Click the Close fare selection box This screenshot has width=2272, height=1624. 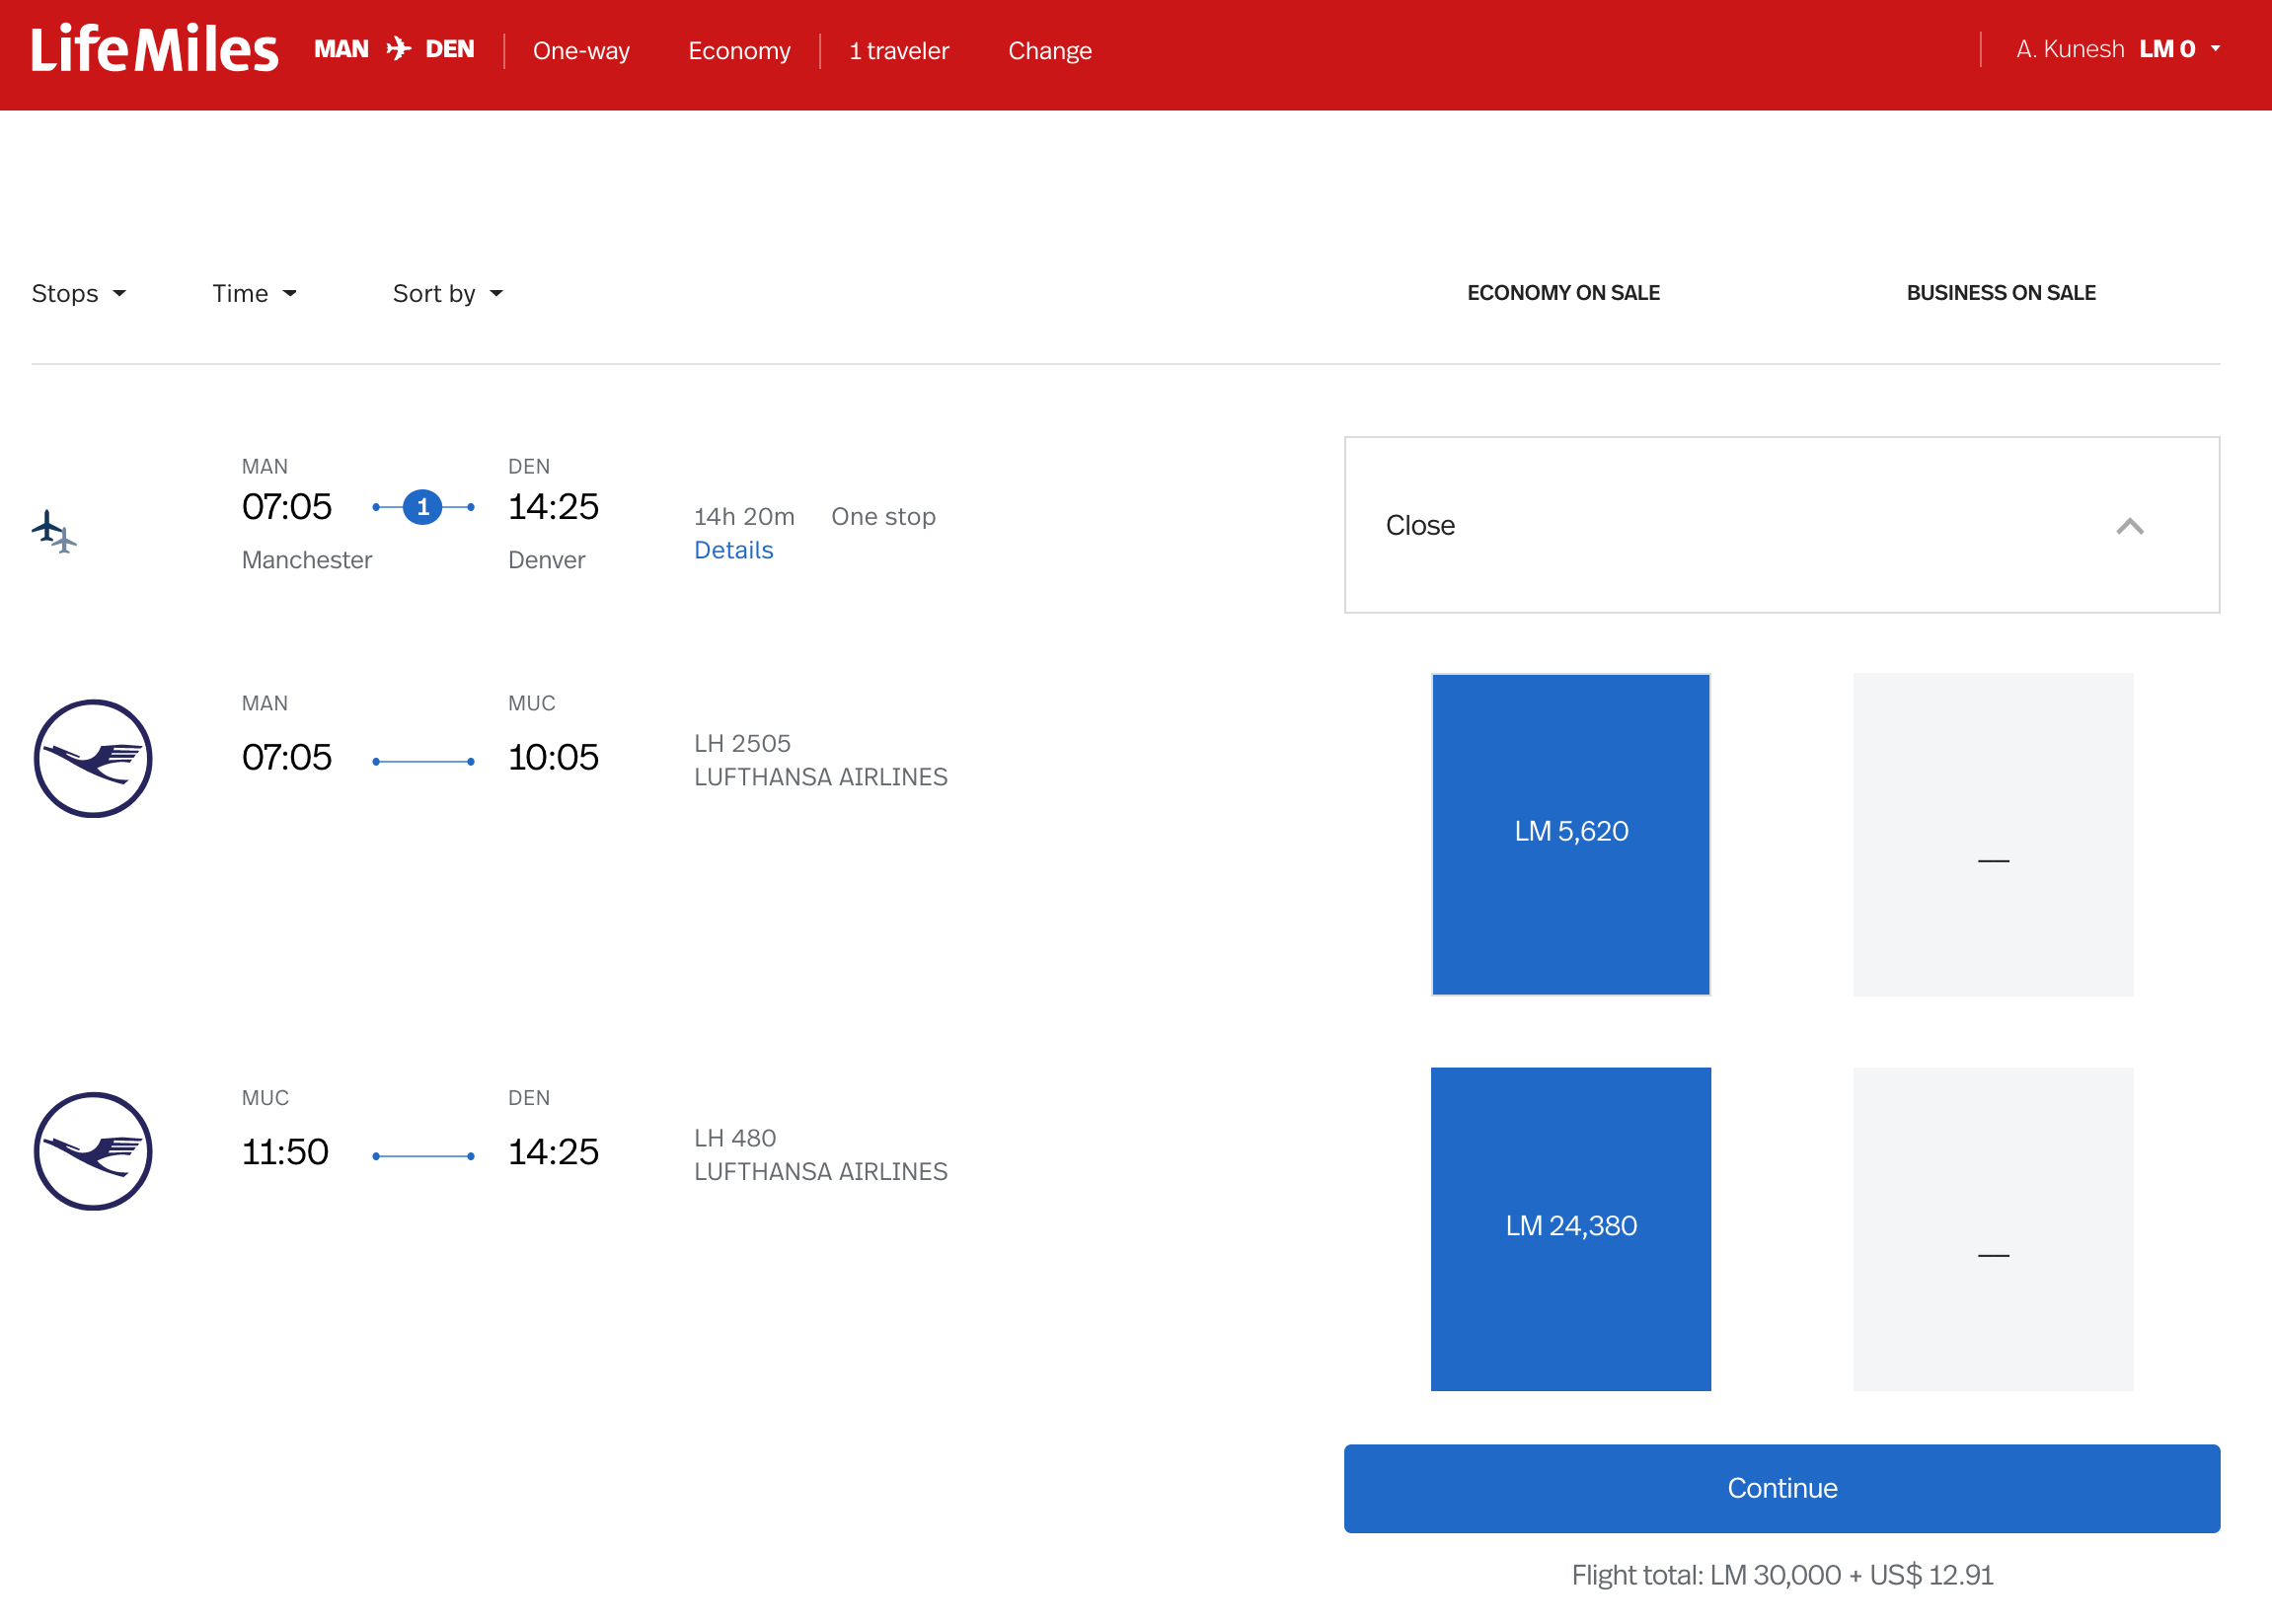click(x=1781, y=525)
